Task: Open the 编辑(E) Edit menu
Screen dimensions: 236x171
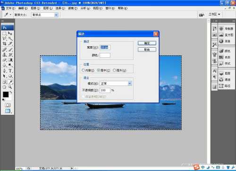Action: click(23, 8)
